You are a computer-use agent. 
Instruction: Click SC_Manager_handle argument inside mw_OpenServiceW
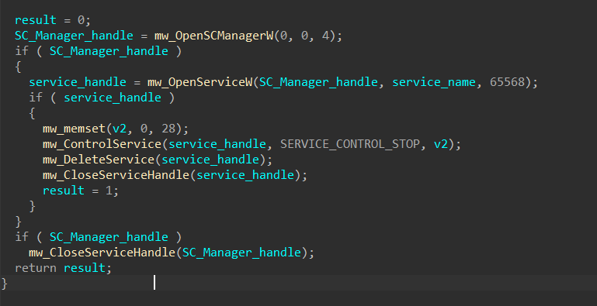tap(318, 82)
